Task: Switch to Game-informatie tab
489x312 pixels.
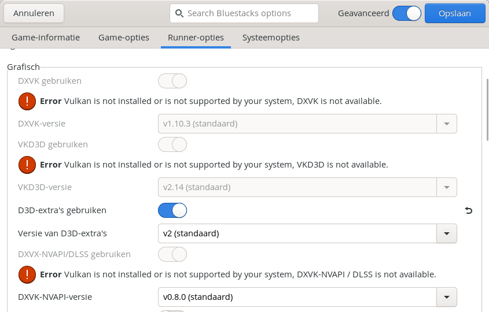Action: [46, 38]
